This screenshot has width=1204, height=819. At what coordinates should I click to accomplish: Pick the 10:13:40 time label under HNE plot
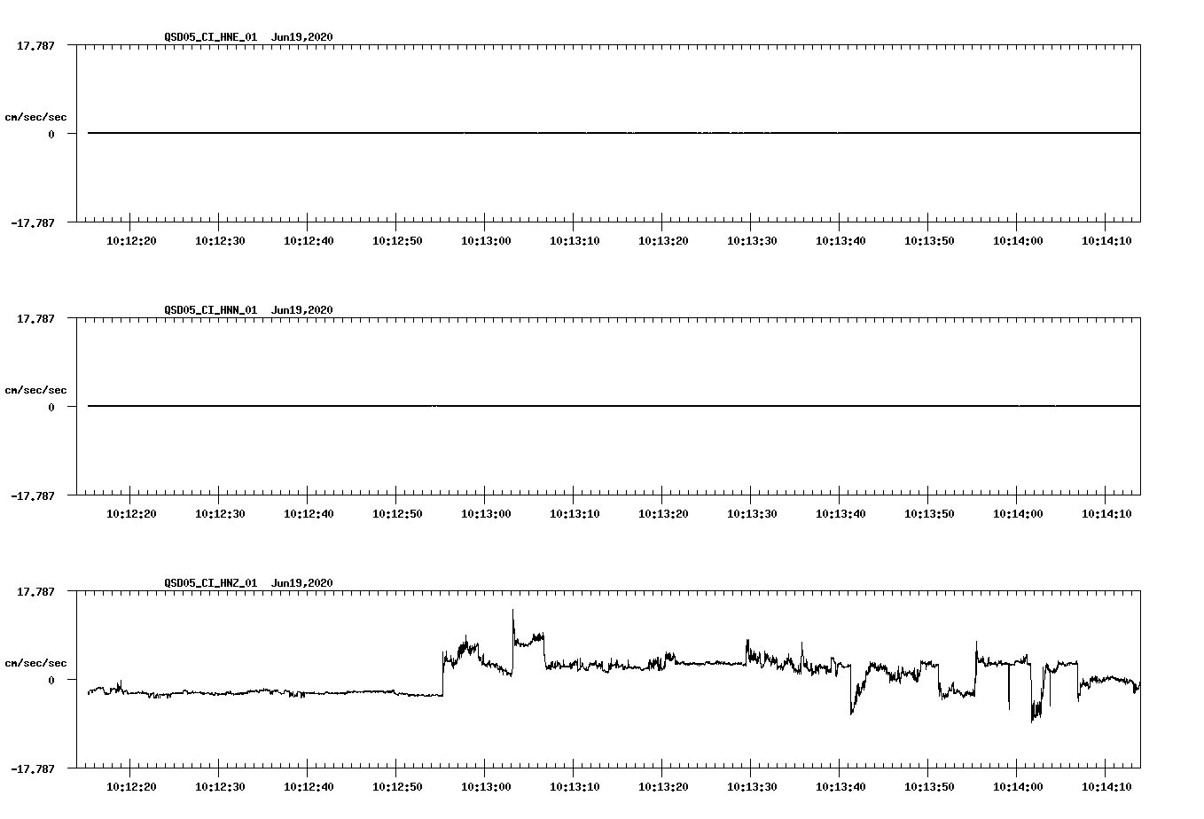pyautogui.click(x=840, y=241)
